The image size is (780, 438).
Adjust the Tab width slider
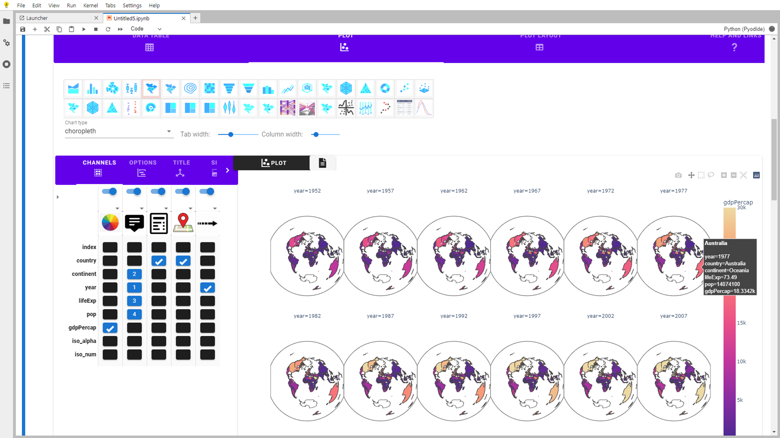pos(231,135)
